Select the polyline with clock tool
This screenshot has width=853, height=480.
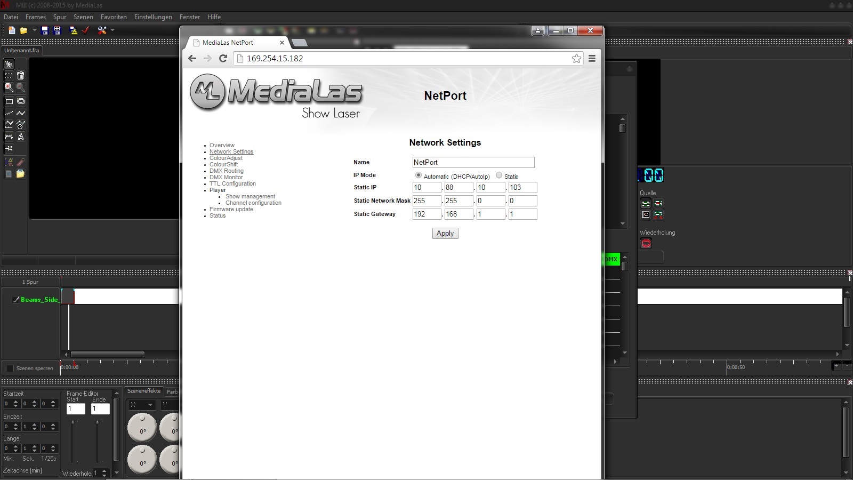(21, 124)
